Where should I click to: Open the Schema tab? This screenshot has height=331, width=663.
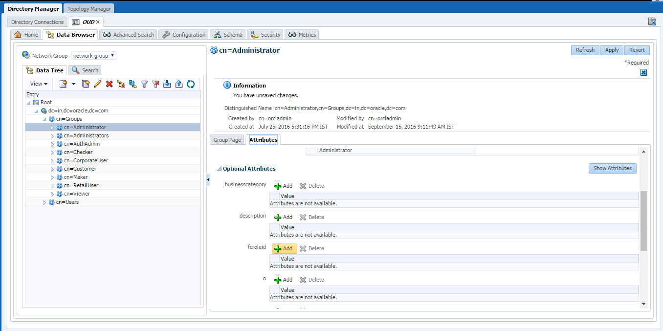(228, 35)
